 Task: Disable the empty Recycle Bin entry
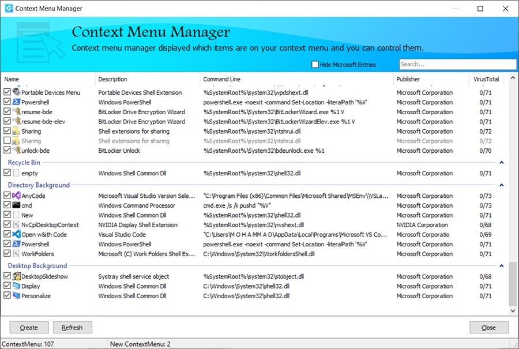[8, 172]
